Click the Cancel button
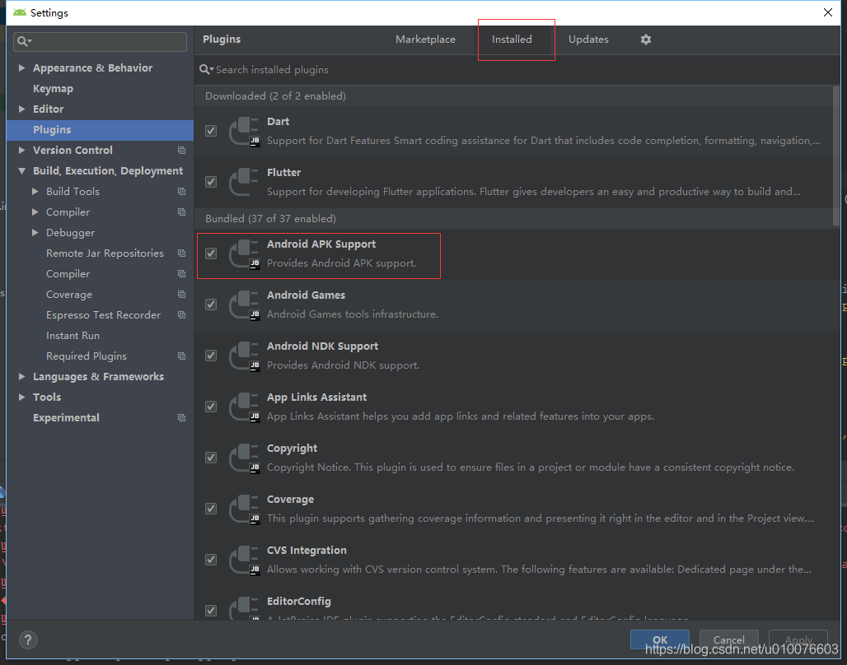The height and width of the screenshot is (665, 847). click(x=728, y=640)
